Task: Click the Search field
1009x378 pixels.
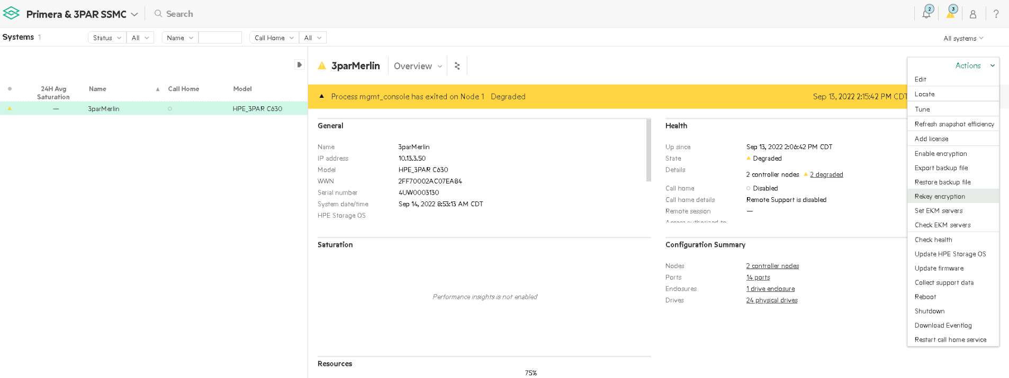Action: [x=179, y=14]
